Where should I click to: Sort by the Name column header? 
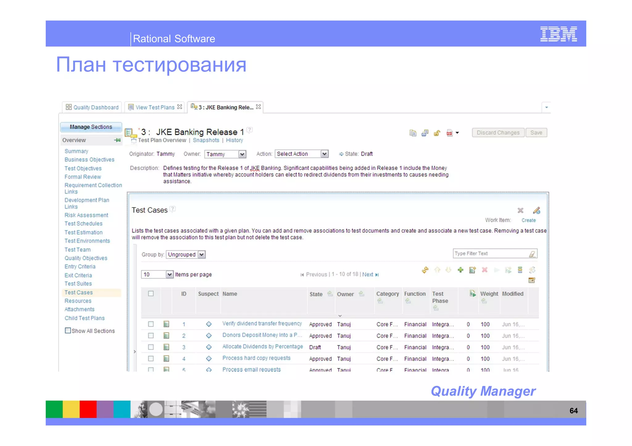pos(230,294)
